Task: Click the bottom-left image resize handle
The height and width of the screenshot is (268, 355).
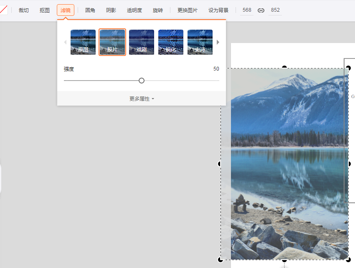Action: (x=220, y=260)
